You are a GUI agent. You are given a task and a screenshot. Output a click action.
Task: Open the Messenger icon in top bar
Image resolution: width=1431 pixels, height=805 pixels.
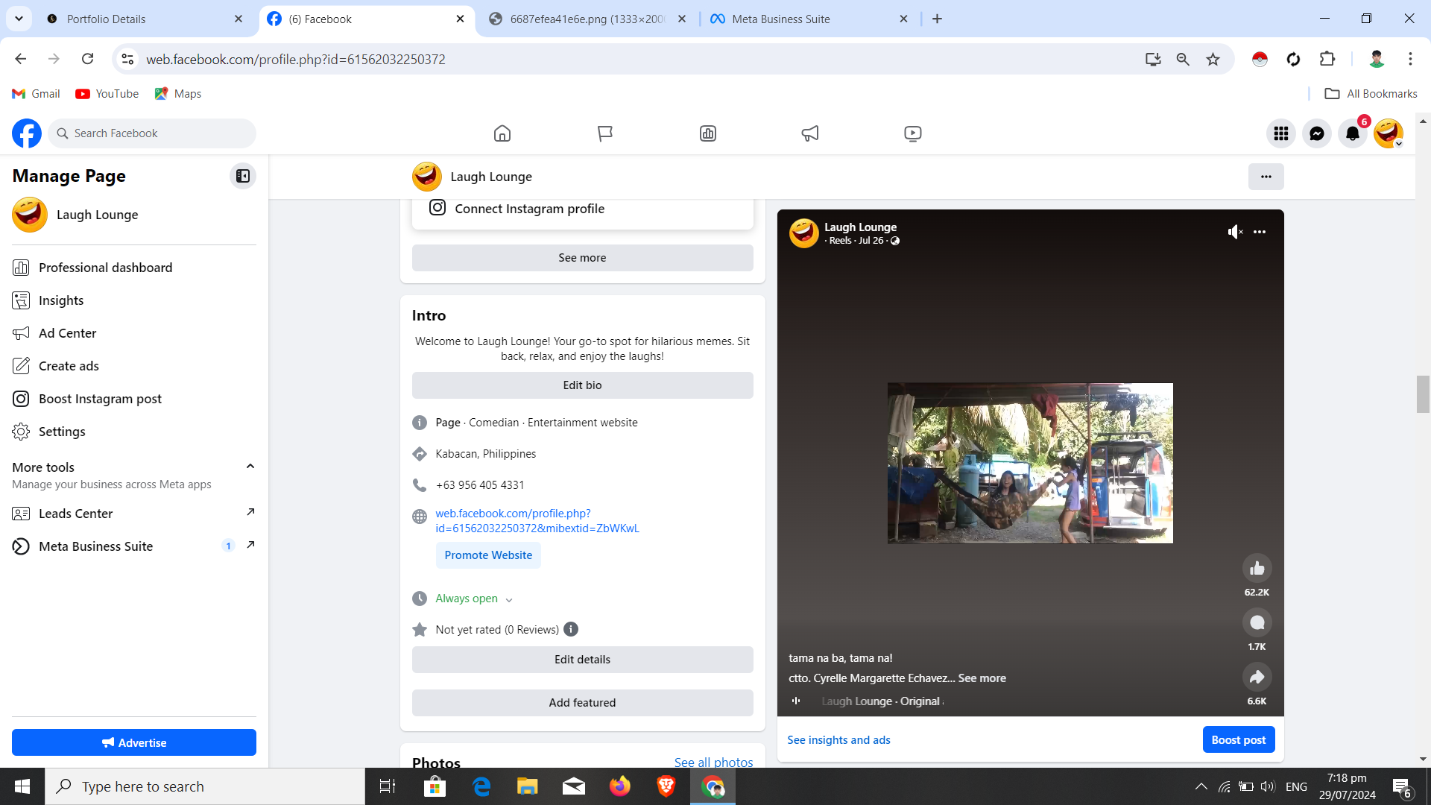[x=1317, y=133]
